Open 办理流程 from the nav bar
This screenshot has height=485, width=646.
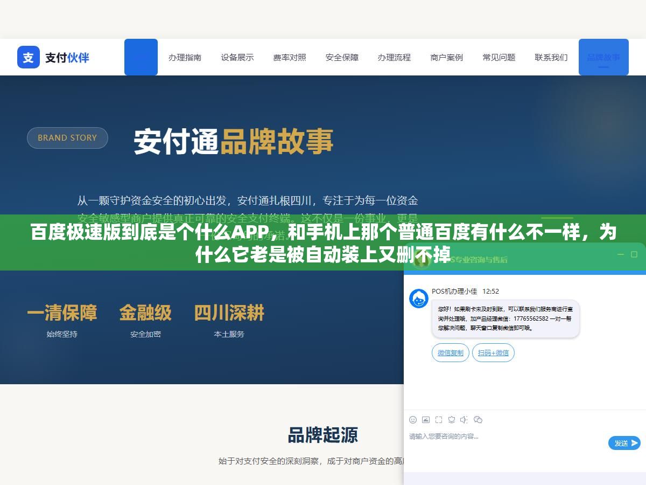pos(394,57)
